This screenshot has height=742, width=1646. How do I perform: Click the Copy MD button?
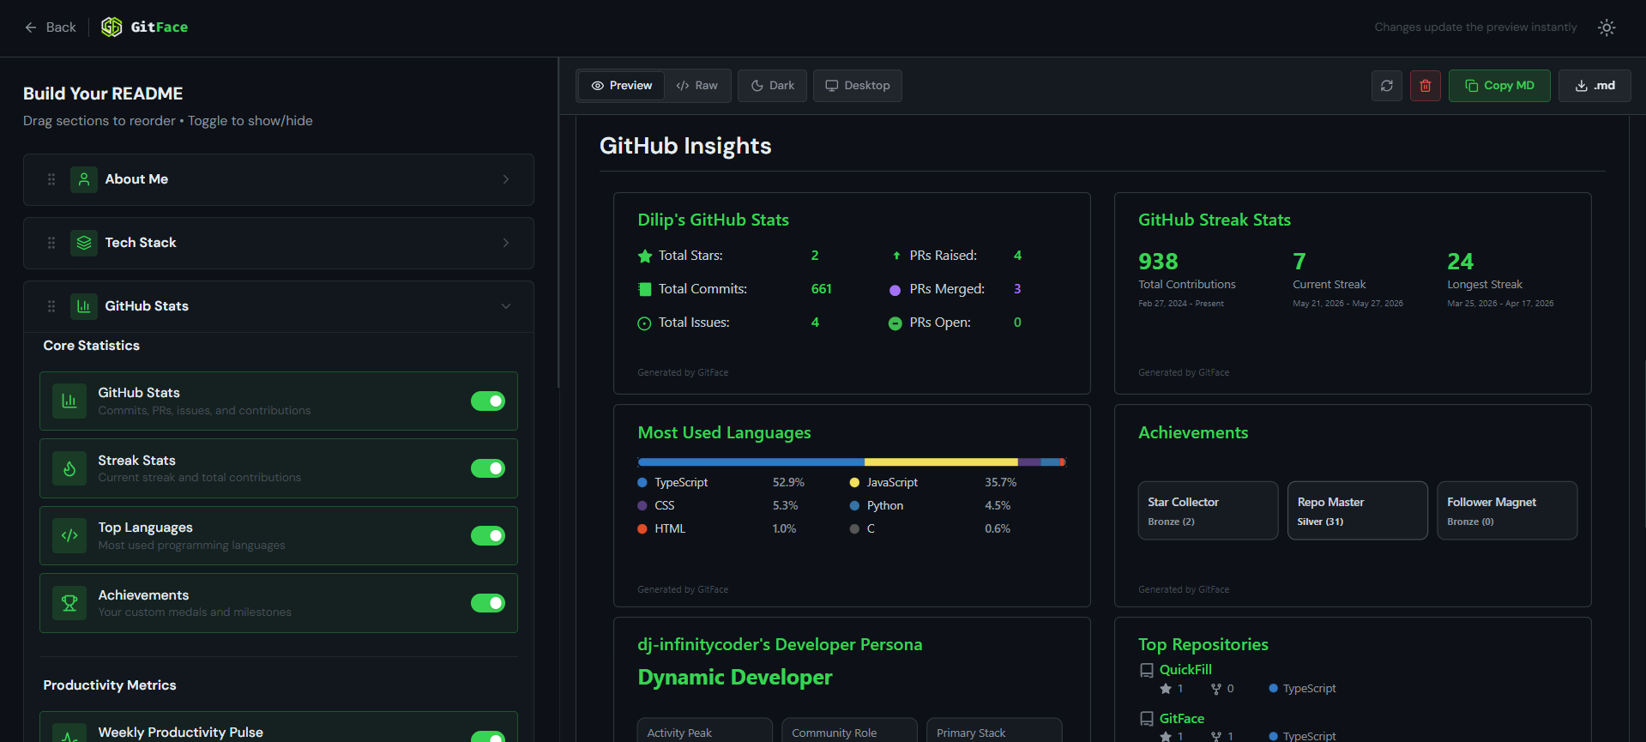pyautogui.click(x=1499, y=86)
